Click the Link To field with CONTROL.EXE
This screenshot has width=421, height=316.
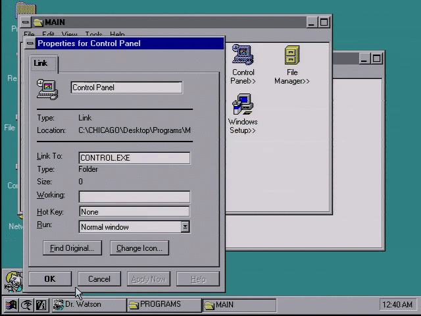(134, 158)
